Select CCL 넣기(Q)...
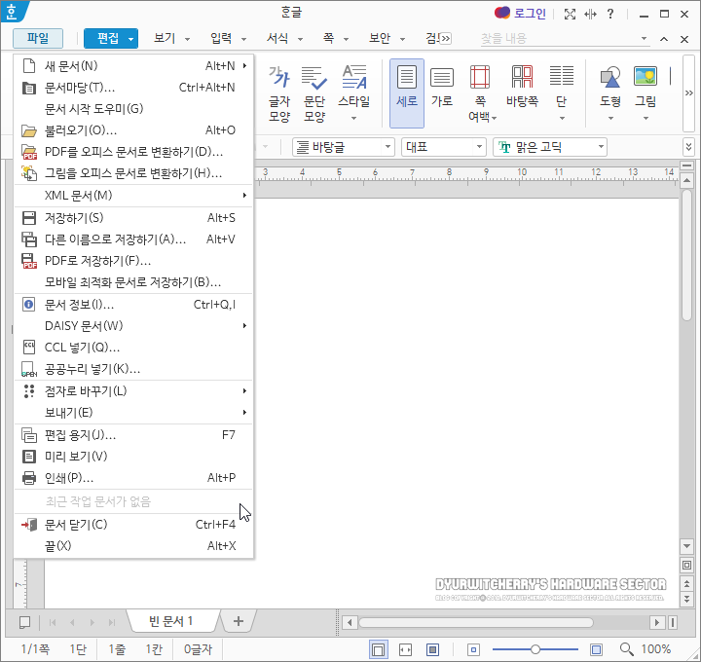Image resolution: width=701 pixels, height=662 pixels. click(133, 348)
